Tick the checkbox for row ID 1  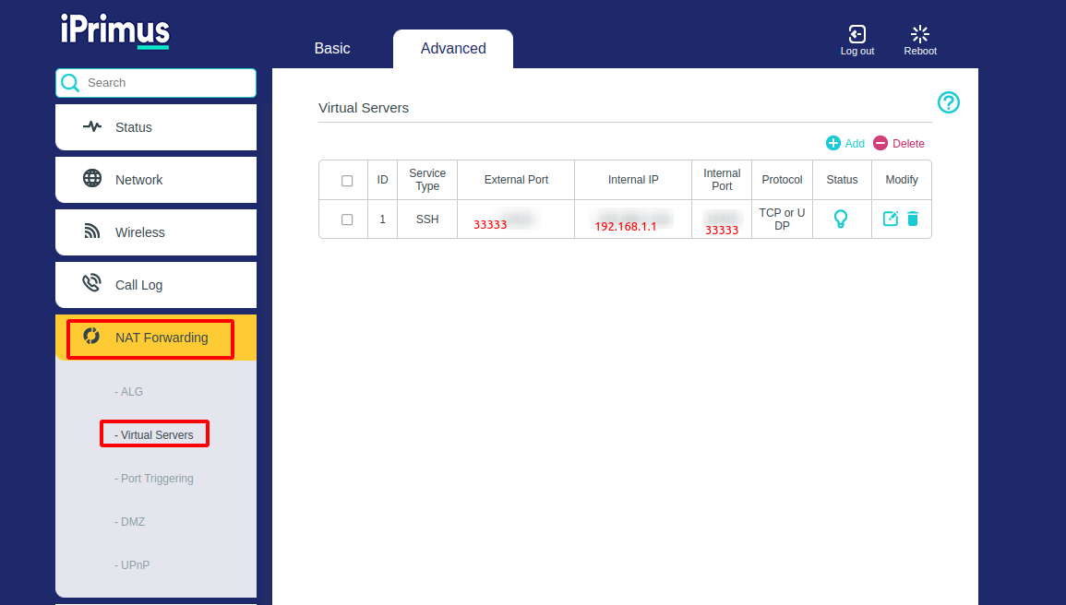[x=347, y=219]
